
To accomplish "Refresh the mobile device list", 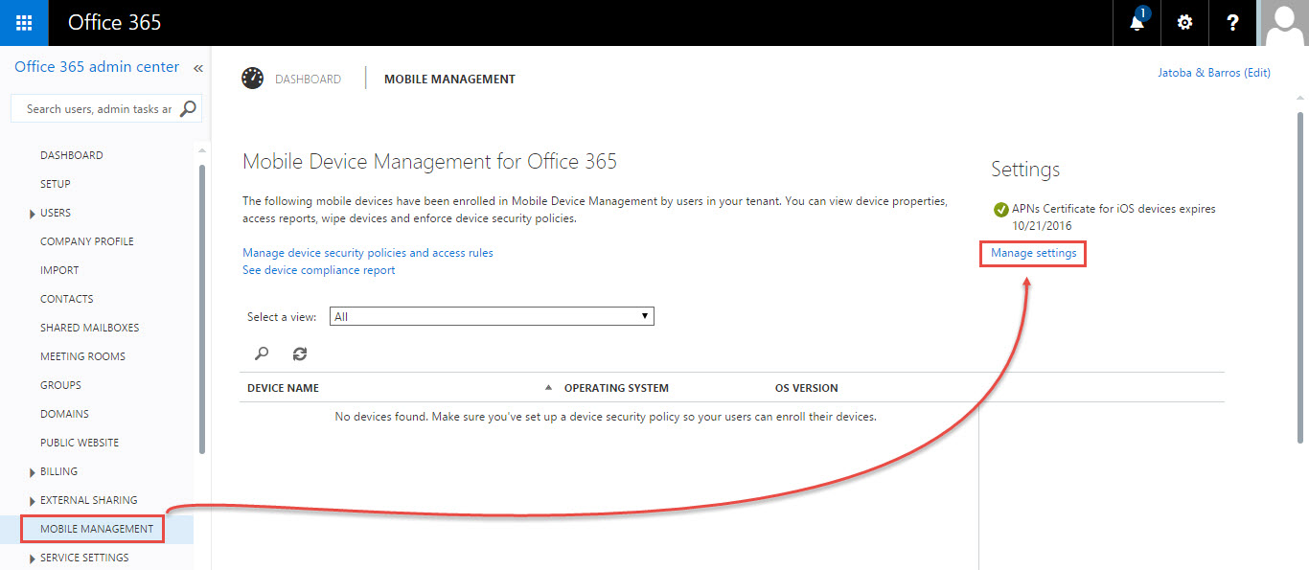I will click(x=299, y=353).
